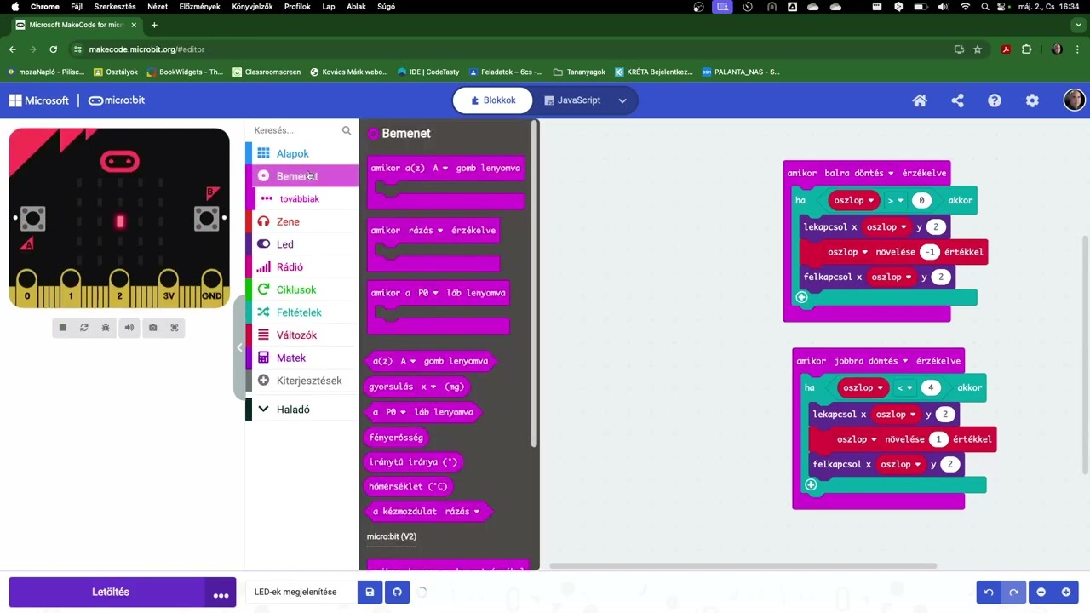The width and height of the screenshot is (1090, 613).
Task: Open the language dropdown next to JavaScript
Action: tap(622, 100)
